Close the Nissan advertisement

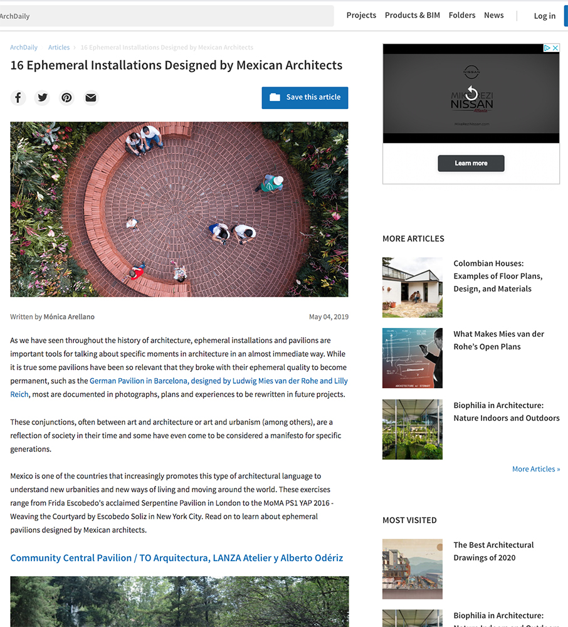click(x=555, y=48)
